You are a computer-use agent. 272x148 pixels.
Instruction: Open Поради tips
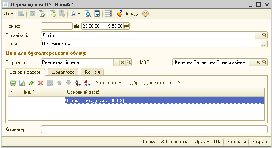[128, 14]
